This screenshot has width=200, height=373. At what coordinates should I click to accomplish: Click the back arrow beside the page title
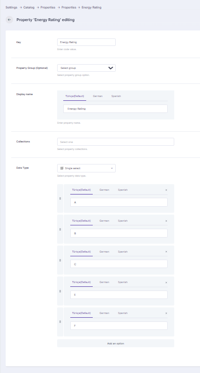pos(9,20)
